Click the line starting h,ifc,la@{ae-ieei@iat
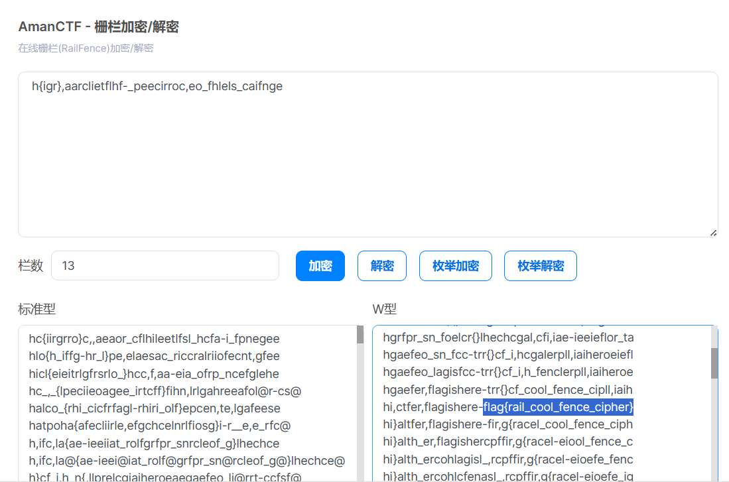 click(187, 461)
